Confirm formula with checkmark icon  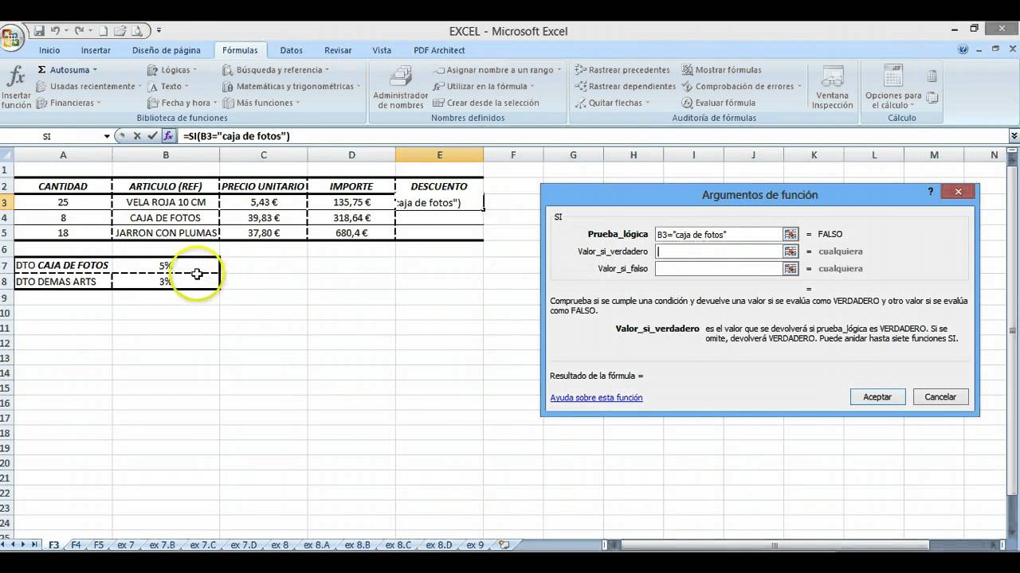[x=152, y=136]
